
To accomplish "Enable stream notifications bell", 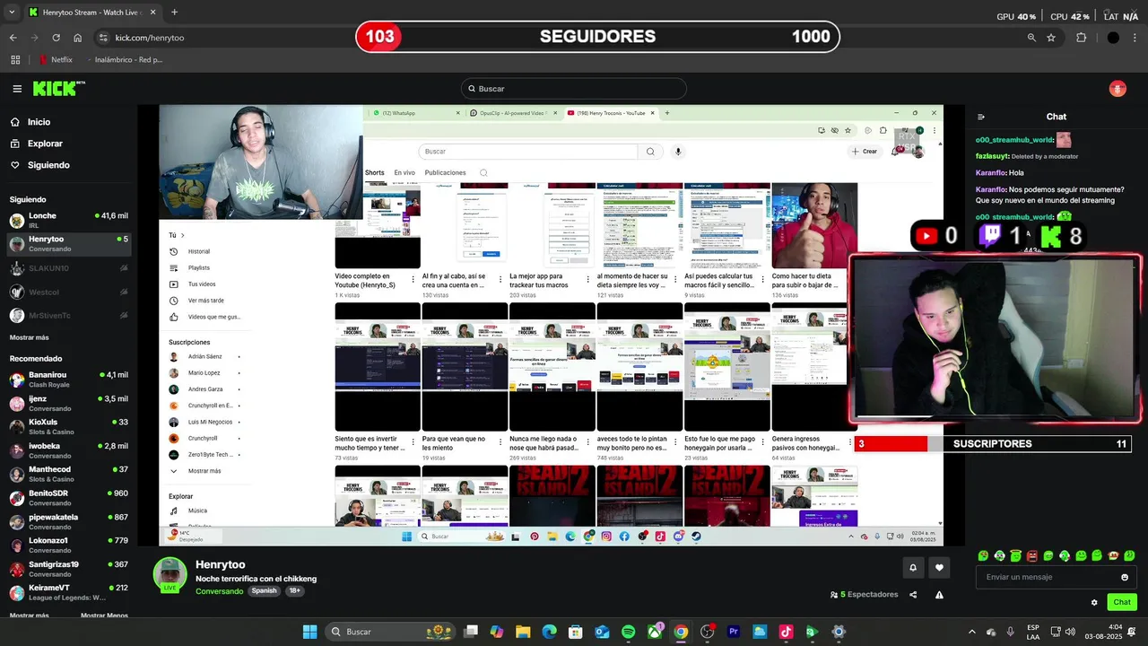I will 913,567.
